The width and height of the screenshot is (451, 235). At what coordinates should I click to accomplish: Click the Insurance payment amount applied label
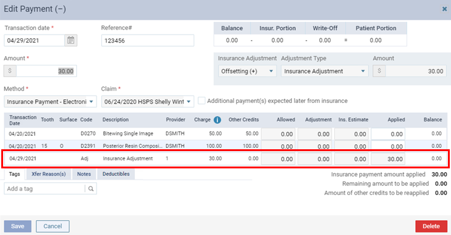[378, 175]
